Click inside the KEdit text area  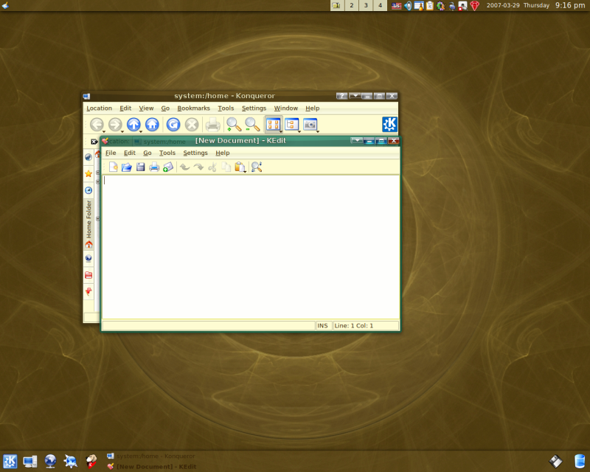251,247
